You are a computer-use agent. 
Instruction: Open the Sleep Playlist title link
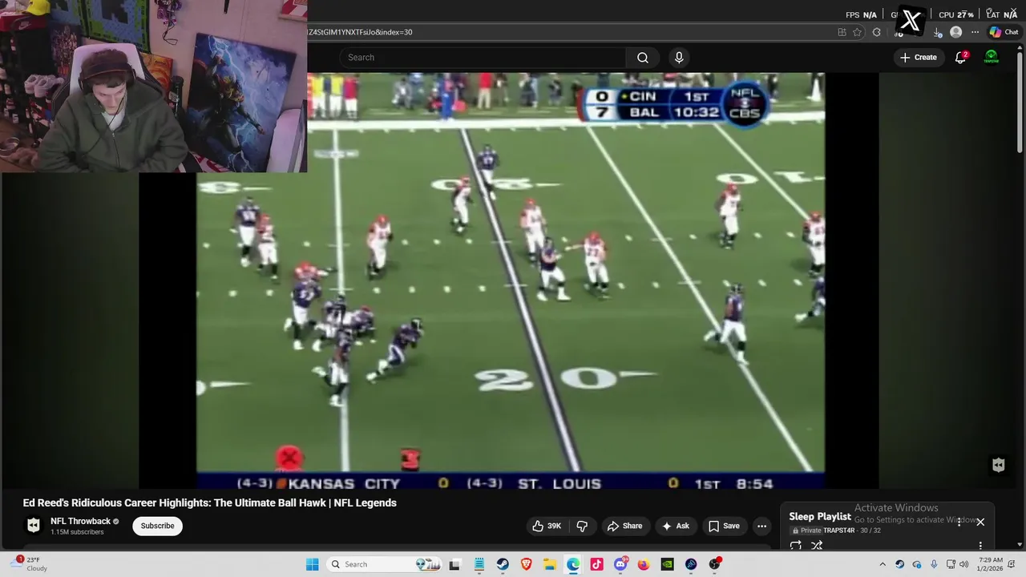pyautogui.click(x=819, y=517)
